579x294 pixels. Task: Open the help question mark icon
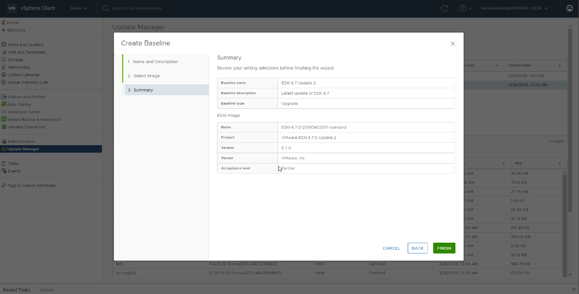(463, 8)
